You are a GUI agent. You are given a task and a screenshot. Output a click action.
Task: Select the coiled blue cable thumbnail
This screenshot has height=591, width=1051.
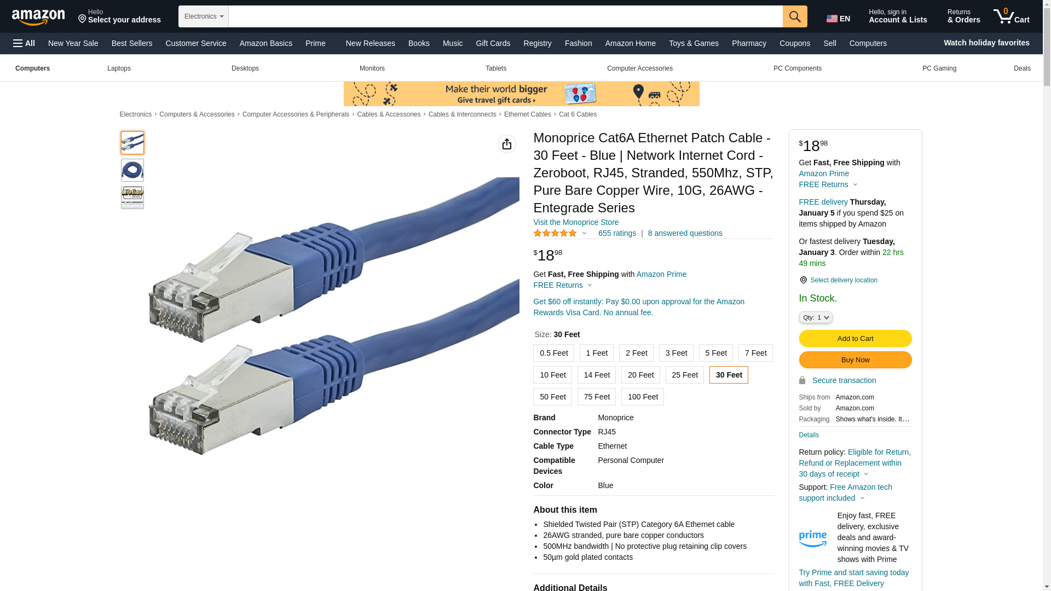pos(132,170)
